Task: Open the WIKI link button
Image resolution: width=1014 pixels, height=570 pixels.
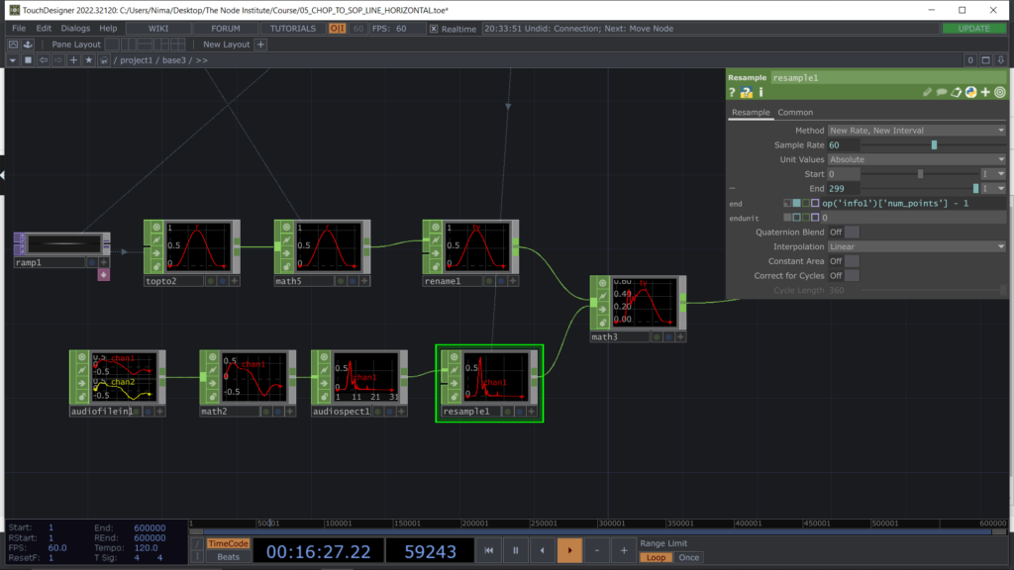Action: 158,29
